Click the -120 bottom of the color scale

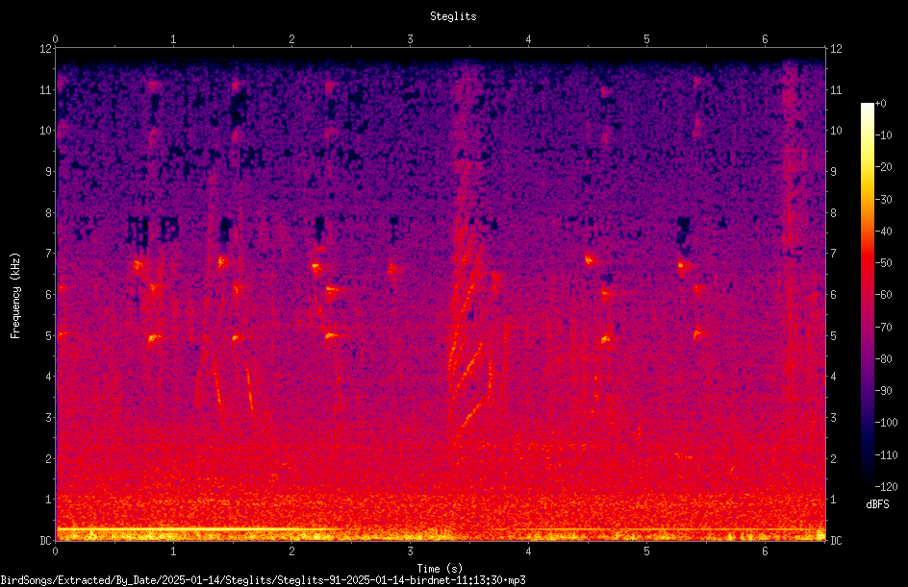(x=886, y=486)
